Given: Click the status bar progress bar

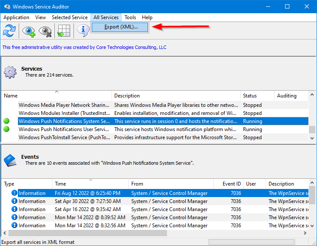Looking at the screenshot, I should click(252, 242).
